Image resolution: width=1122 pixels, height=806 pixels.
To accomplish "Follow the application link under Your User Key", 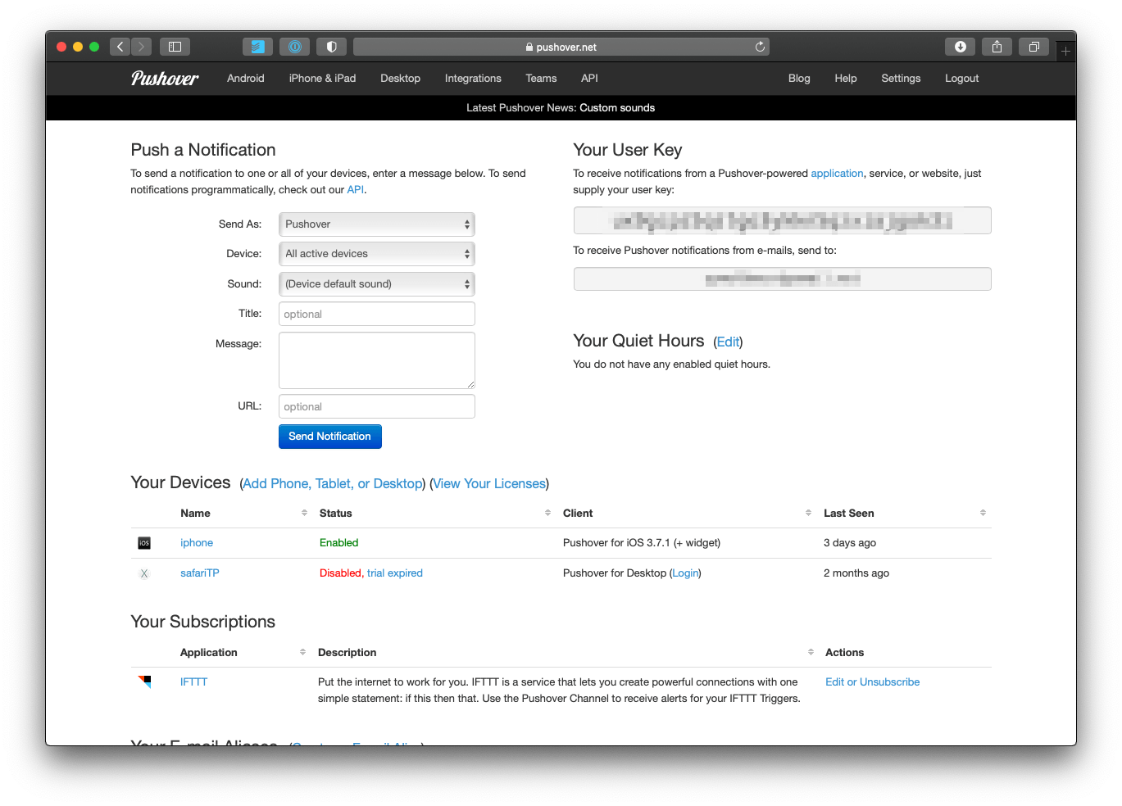I will point(837,174).
